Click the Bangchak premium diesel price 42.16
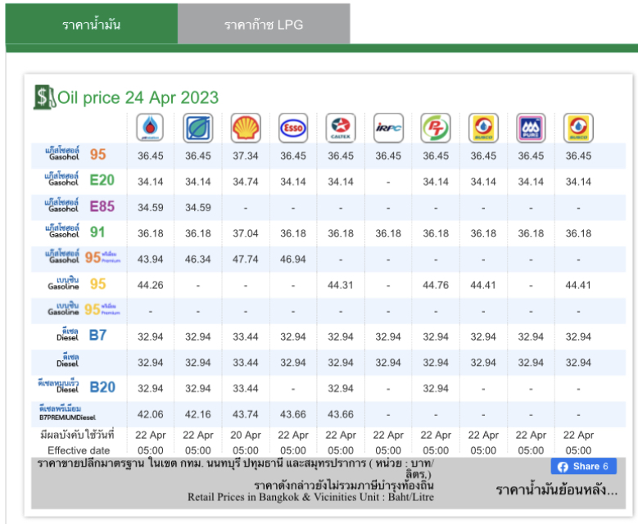Viewport: 638px width, 524px height. tap(197, 414)
